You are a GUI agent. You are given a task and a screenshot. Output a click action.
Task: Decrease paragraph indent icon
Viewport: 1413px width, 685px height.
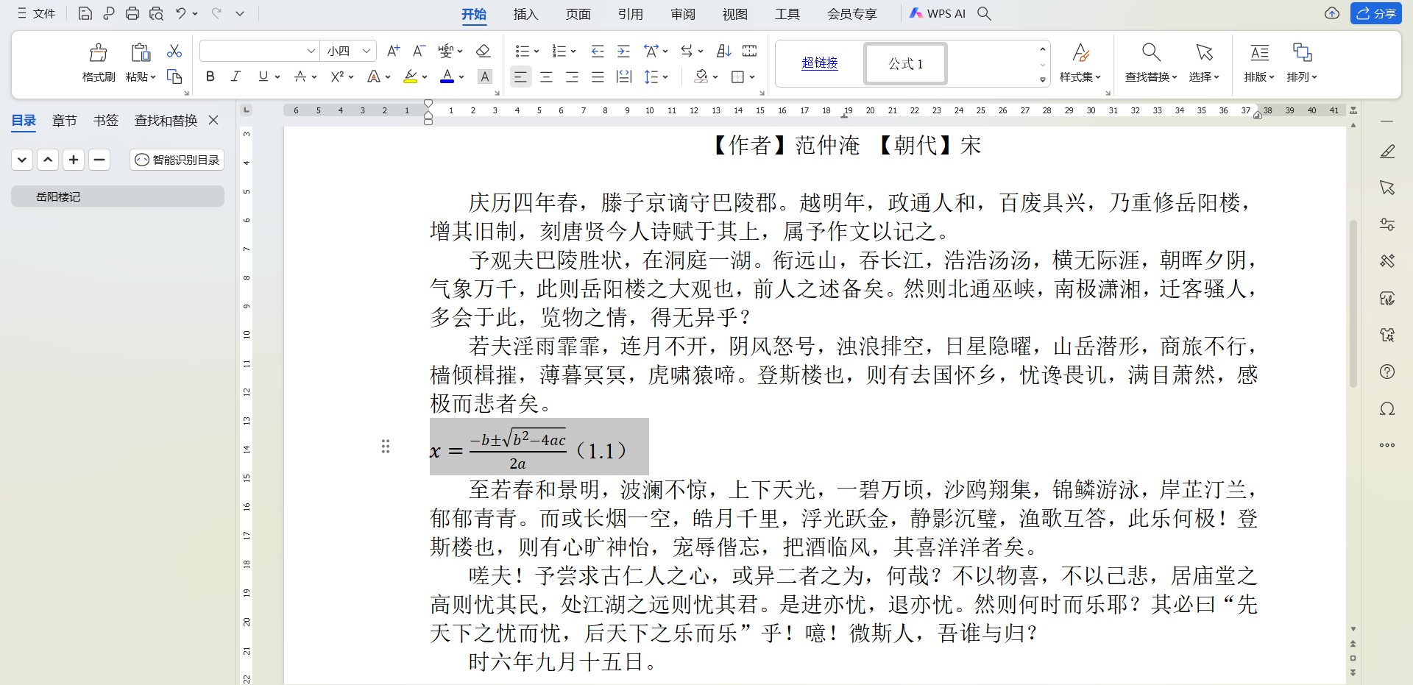click(598, 51)
